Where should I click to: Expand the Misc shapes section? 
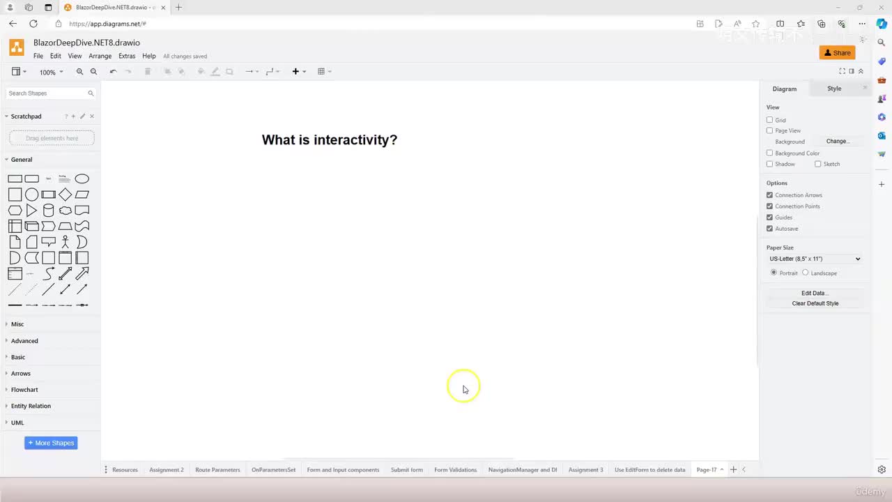(17, 324)
